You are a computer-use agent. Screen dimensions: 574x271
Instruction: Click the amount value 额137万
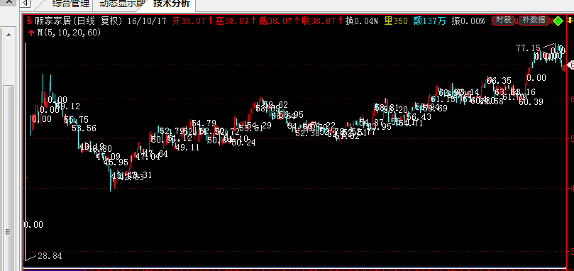pos(429,21)
